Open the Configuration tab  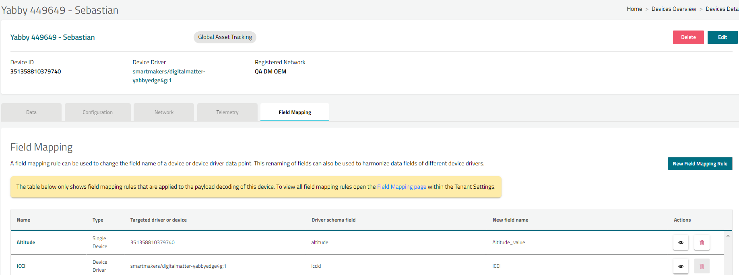(x=97, y=112)
